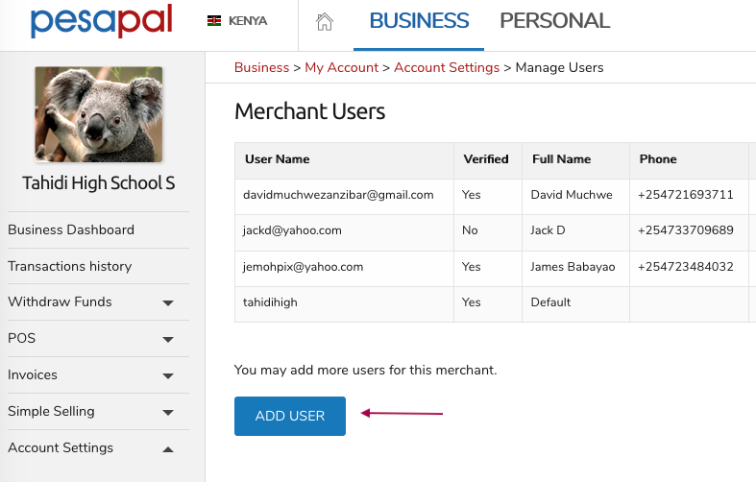Switch to the BUSINESS tab

[419, 21]
